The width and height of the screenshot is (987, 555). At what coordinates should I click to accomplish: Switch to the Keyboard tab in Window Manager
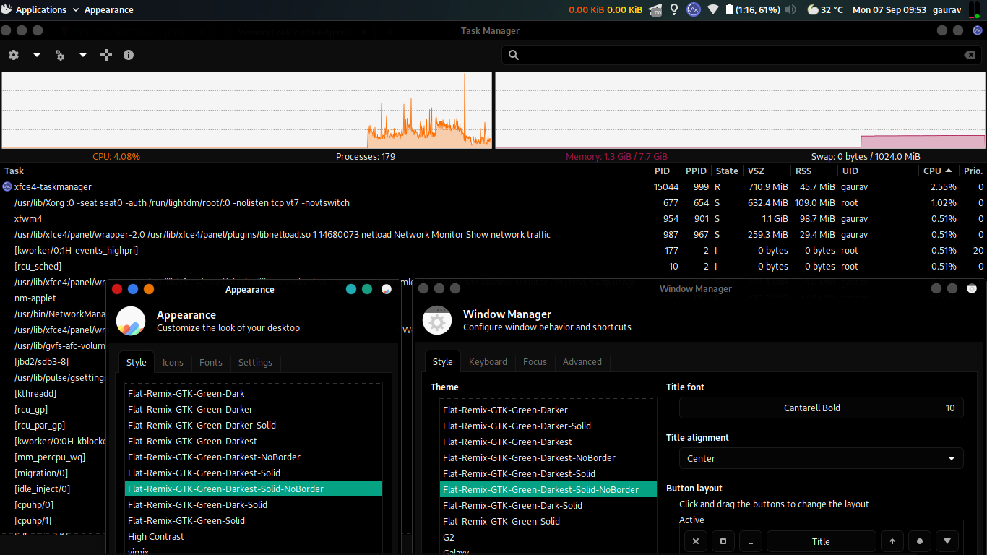488,361
